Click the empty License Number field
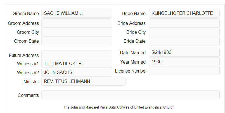The width and height of the screenshot is (225, 113). pos(184,71)
